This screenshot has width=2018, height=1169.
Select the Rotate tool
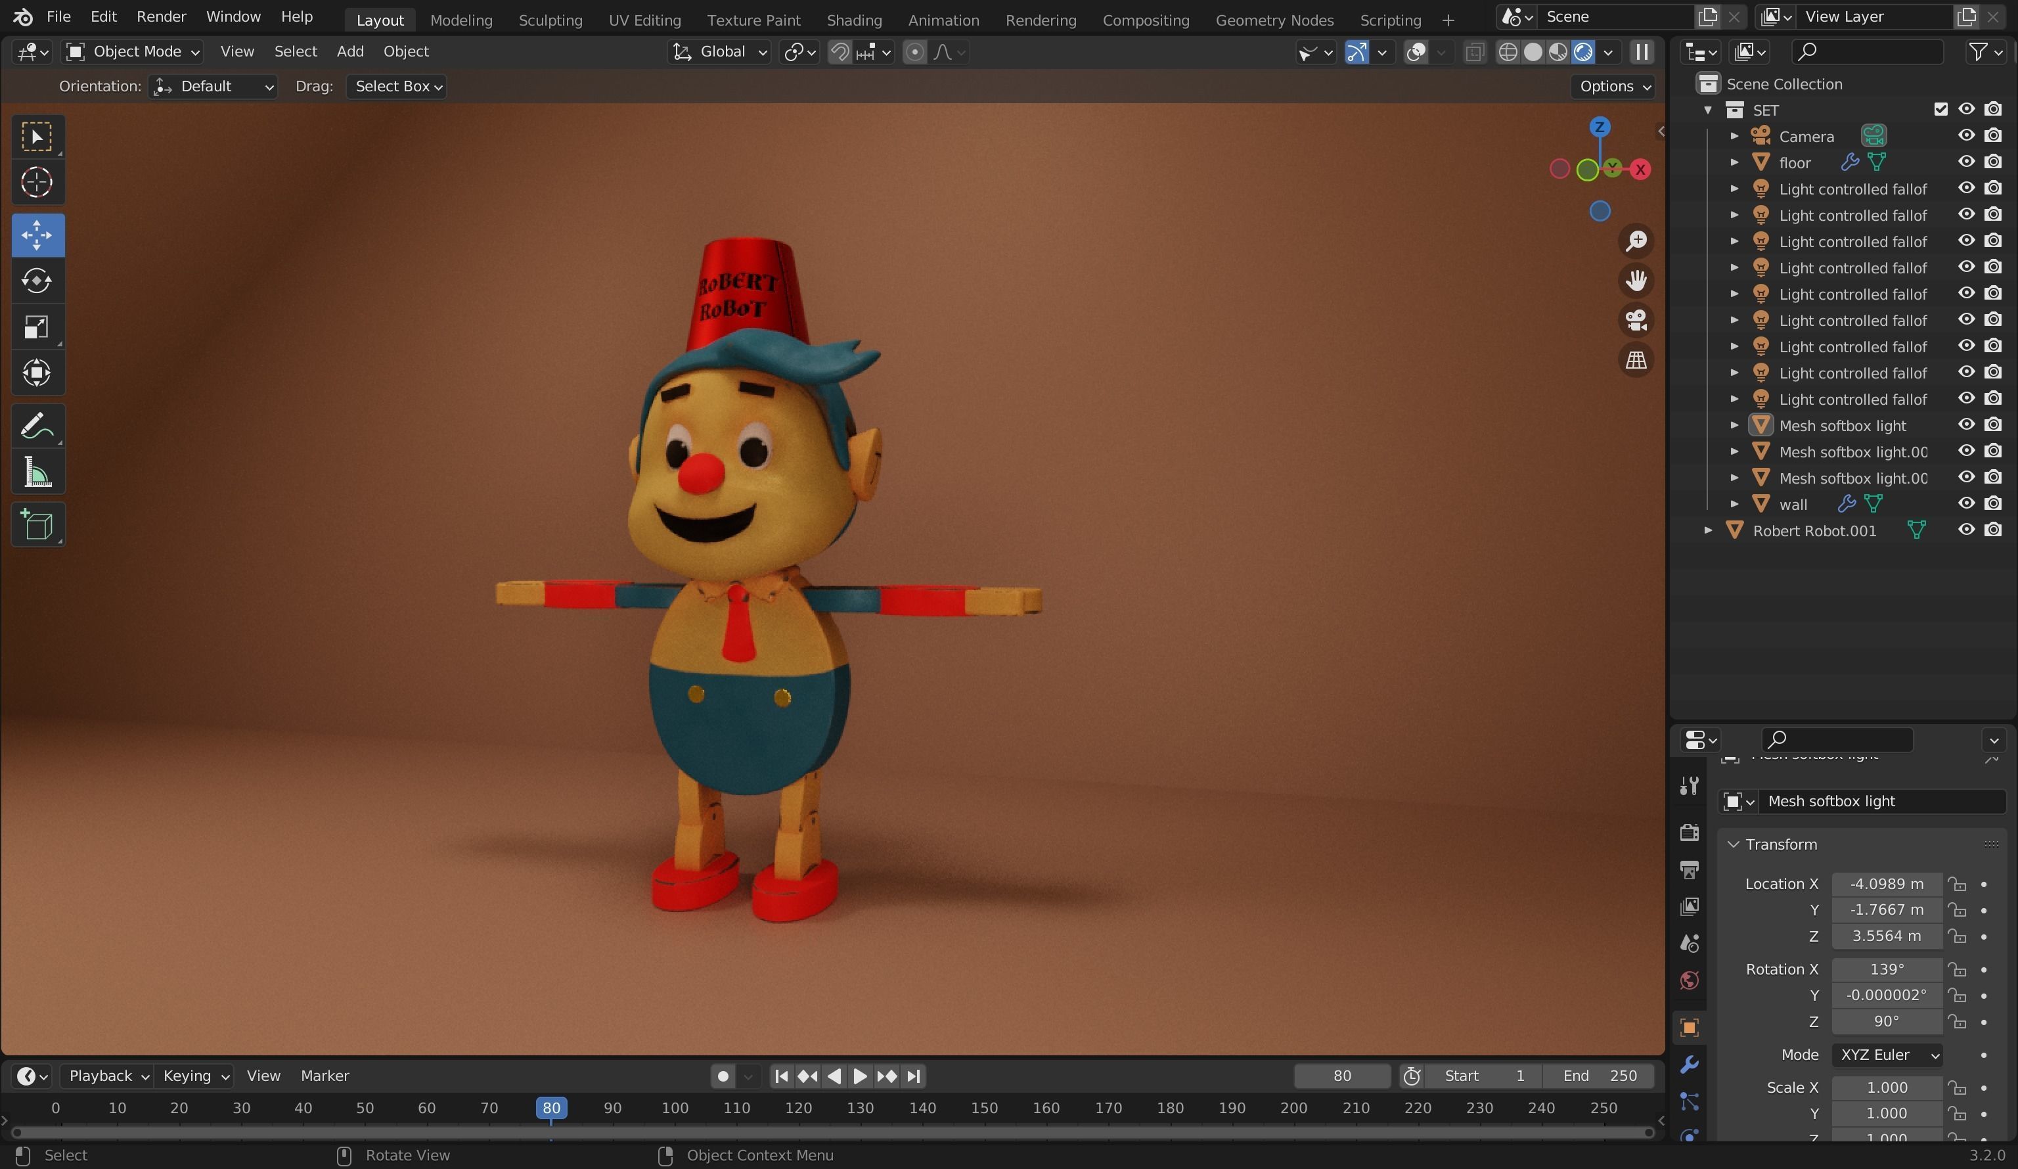click(37, 281)
